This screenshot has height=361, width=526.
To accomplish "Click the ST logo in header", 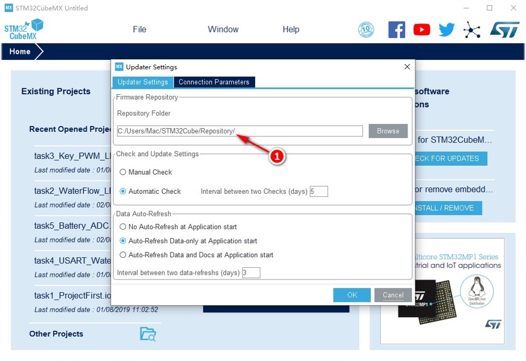I will click(x=504, y=30).
